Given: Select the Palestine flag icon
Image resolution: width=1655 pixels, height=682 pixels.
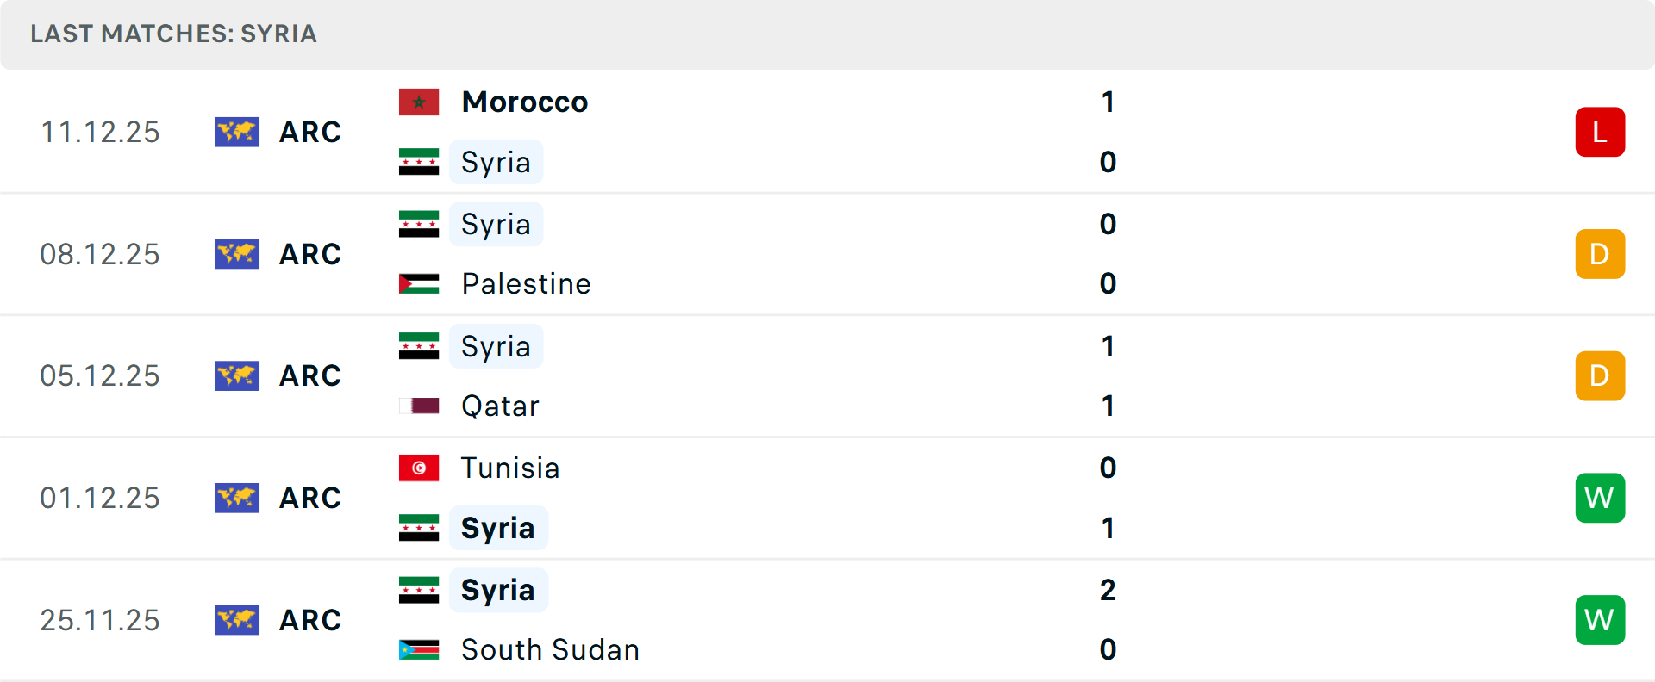Looking at the screenshot, I should [419, 283].
